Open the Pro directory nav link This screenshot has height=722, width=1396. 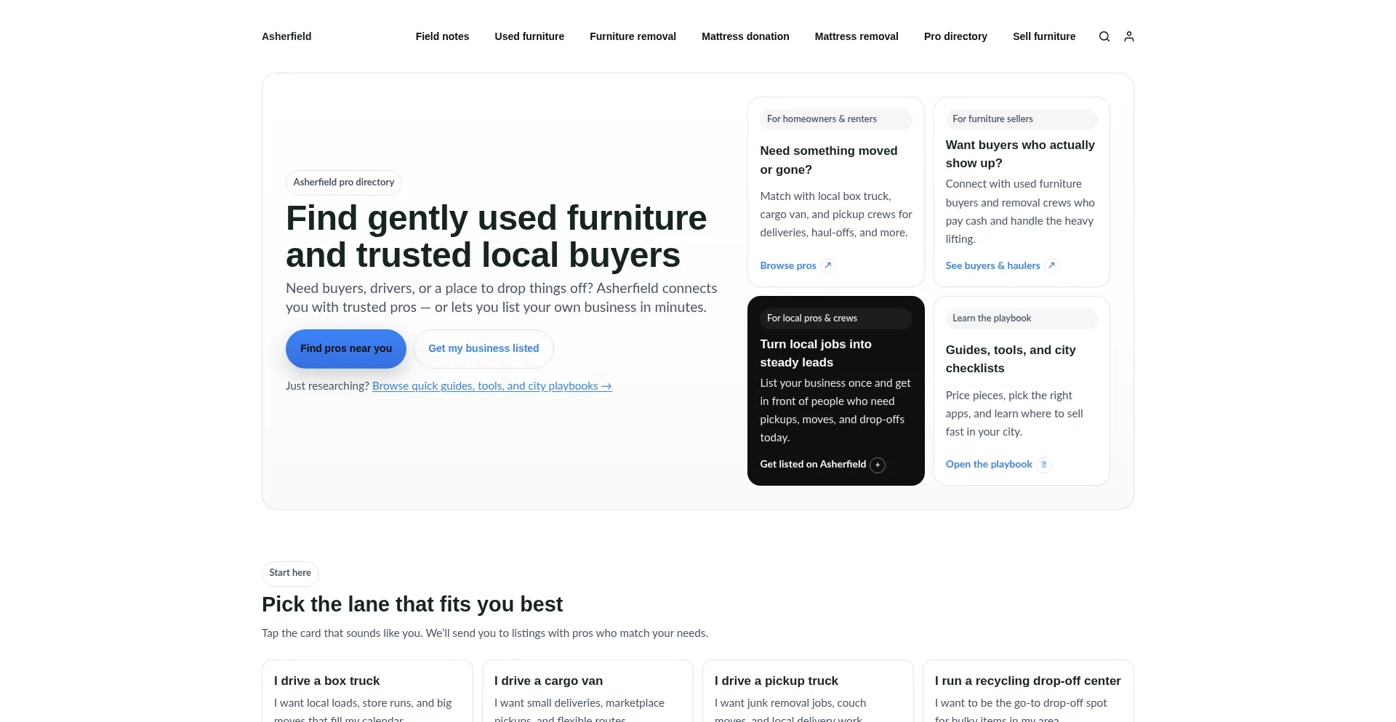955,36
